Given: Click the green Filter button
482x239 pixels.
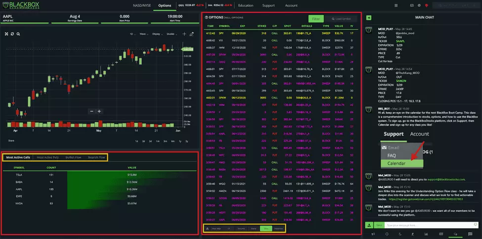Looking at the screenshot, I should coord(316,19).
